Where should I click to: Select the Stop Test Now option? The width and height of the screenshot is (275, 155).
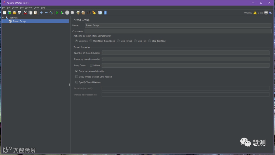click(x=149, y=41)
